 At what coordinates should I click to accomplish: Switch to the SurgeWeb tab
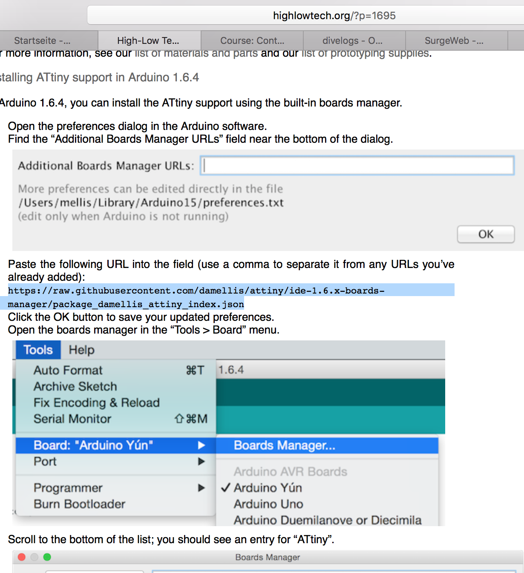[455, 40]
